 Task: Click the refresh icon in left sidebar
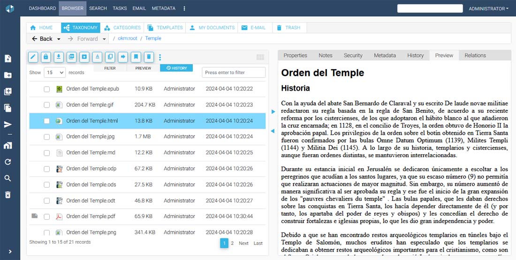click(8, 162)
